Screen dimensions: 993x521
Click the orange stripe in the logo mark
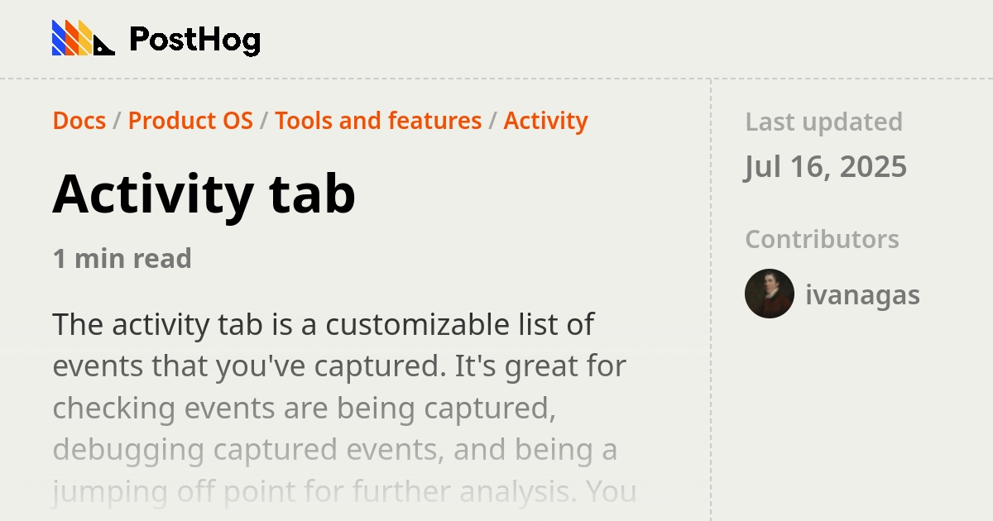tap(71, 38)
